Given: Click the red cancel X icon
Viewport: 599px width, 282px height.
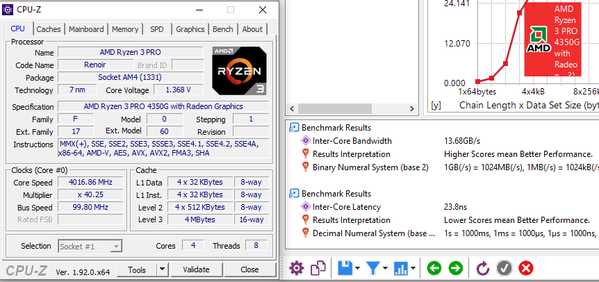Looking at the screenshot, I should click(526, 267).
